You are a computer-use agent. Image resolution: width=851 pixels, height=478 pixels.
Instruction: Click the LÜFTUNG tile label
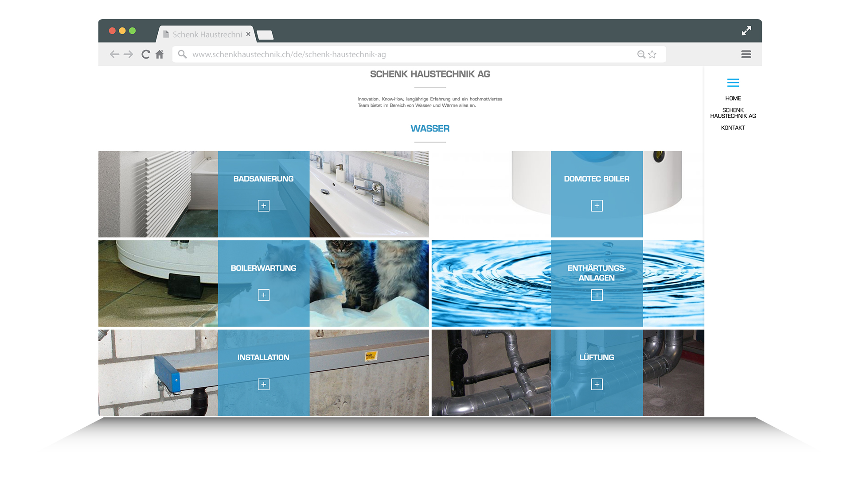point(597,358)
